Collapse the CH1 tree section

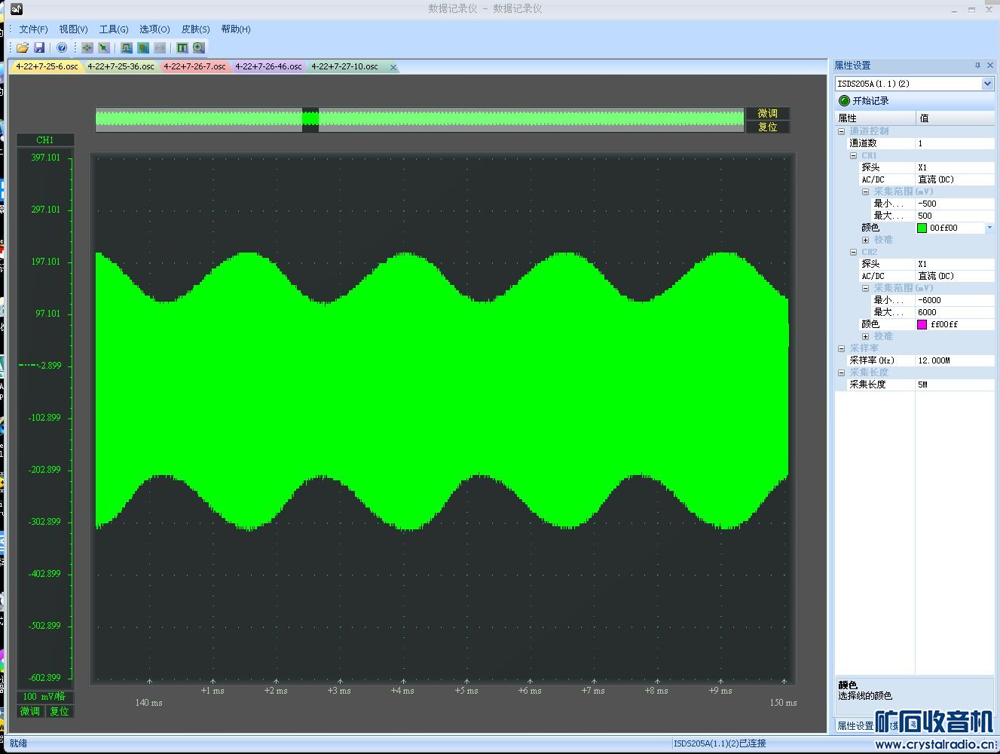point(854,155)
